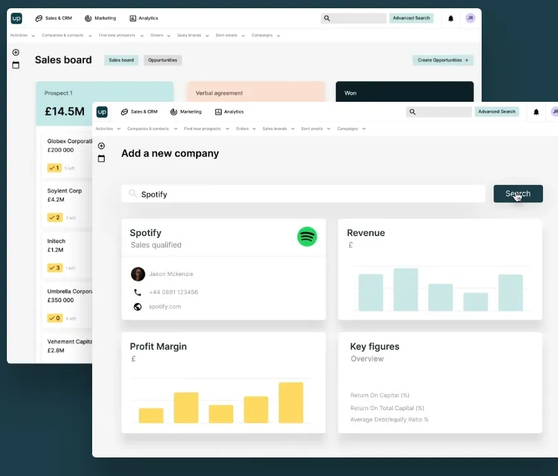Click the magnifier icon in Sales board top search
The image size is (558, 476).
327,18
